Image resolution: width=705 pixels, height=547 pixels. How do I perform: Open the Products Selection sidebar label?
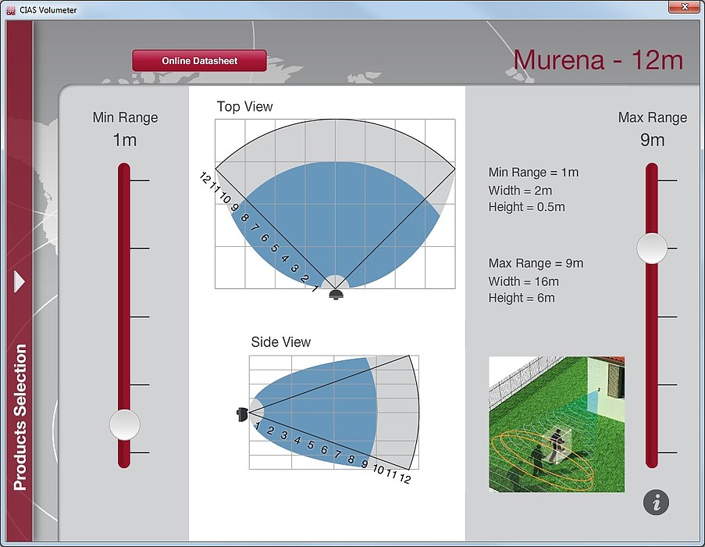tap(20, 417)
